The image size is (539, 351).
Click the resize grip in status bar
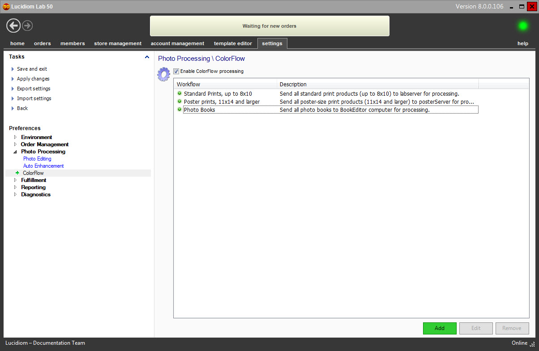(x=532, y=344)
